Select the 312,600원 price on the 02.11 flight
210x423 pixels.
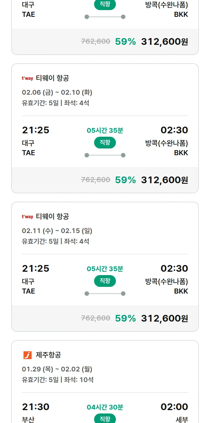pyautogui.click(x=164, y=318)
